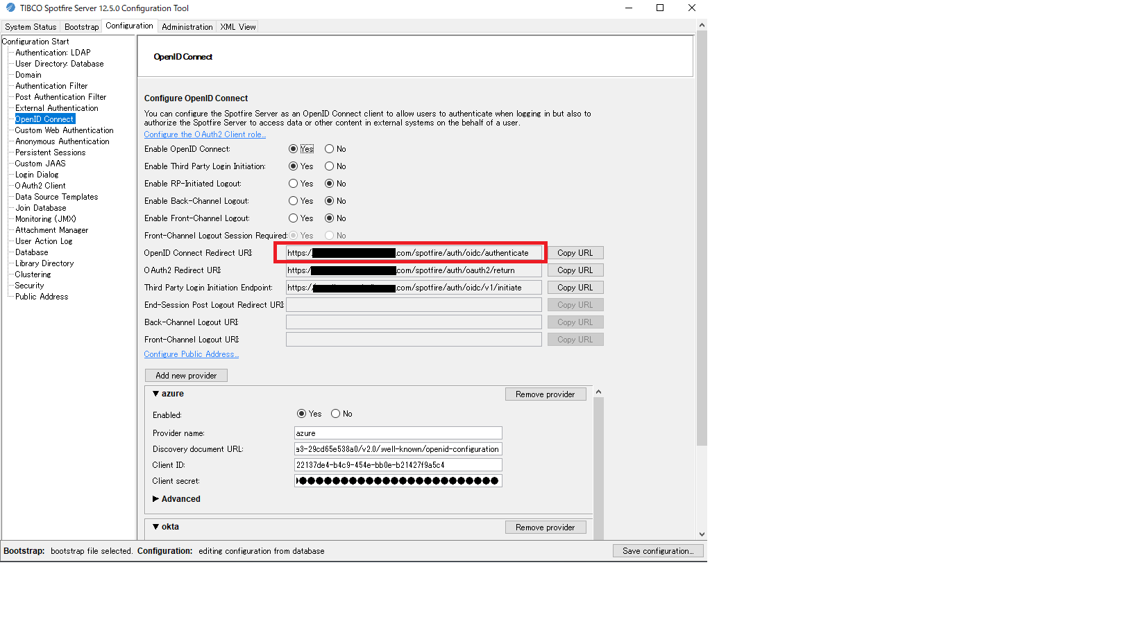Screen dimensions: 1141x628
Task: Set Enable RP-Initiated Logout to Yes
Action: [x=294, y=184]
